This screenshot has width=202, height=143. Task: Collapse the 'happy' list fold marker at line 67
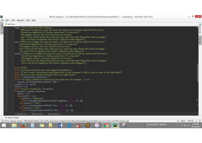[x=14, y=28]
